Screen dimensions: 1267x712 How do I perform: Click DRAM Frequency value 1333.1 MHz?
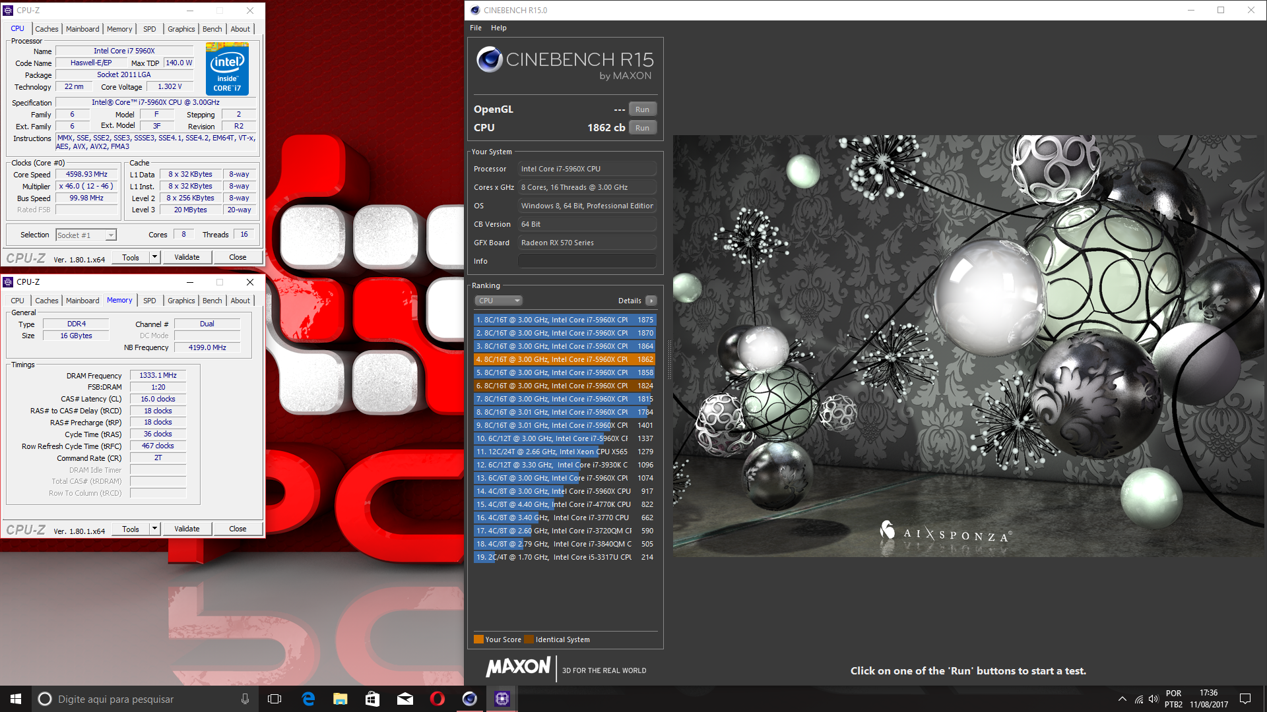pos(158,375)
